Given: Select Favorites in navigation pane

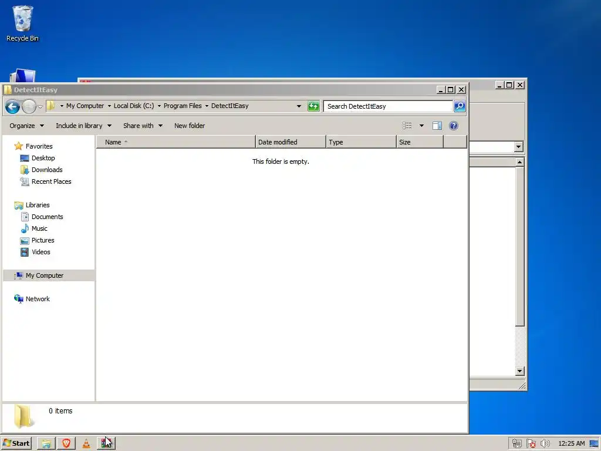Looking at the screenshot, I should (x=39, y=146).
